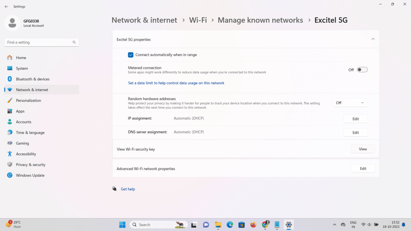Screen dimensions: 411x231
Task: Open Bluetooth & devices settings
Action: tap(42, 79)
